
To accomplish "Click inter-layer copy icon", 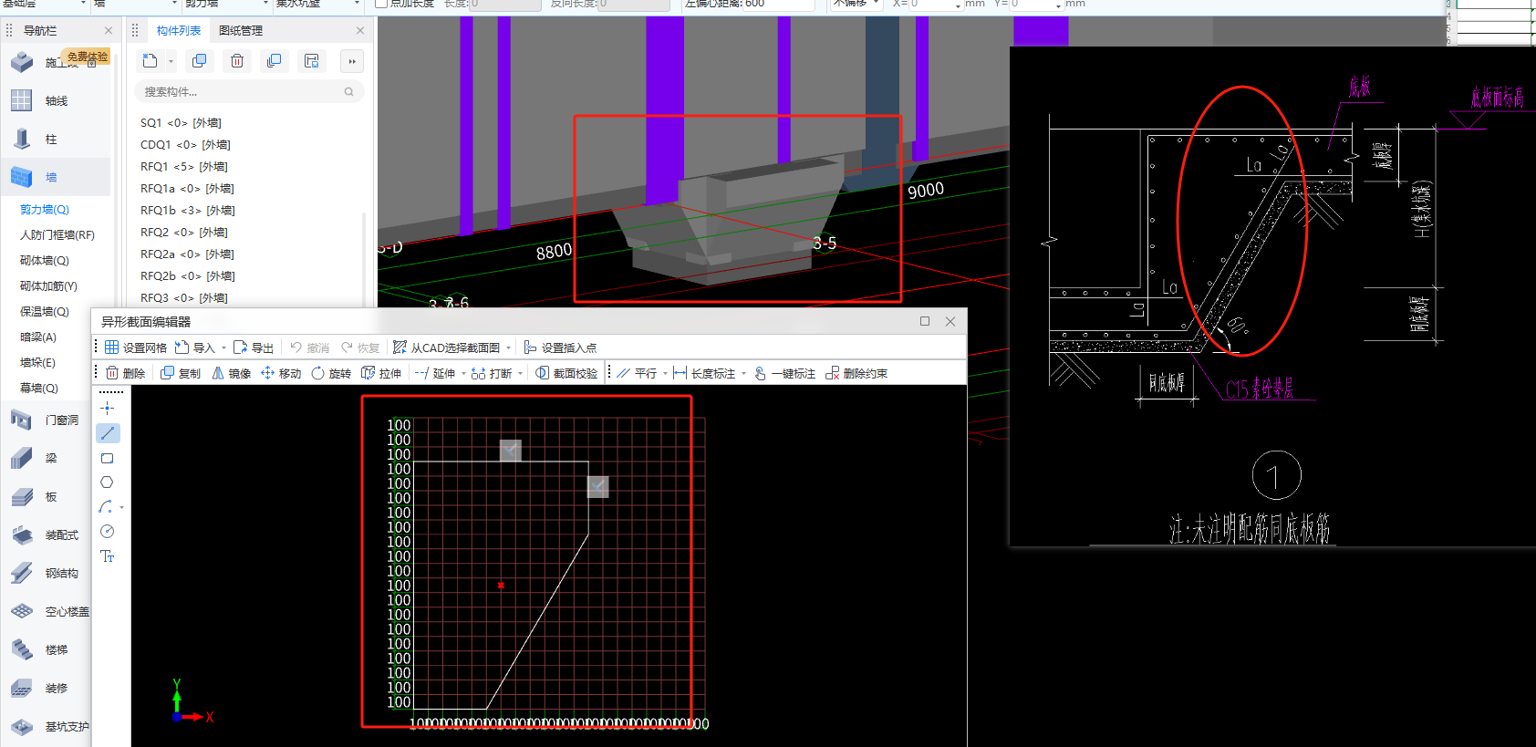I will [274, 61].
